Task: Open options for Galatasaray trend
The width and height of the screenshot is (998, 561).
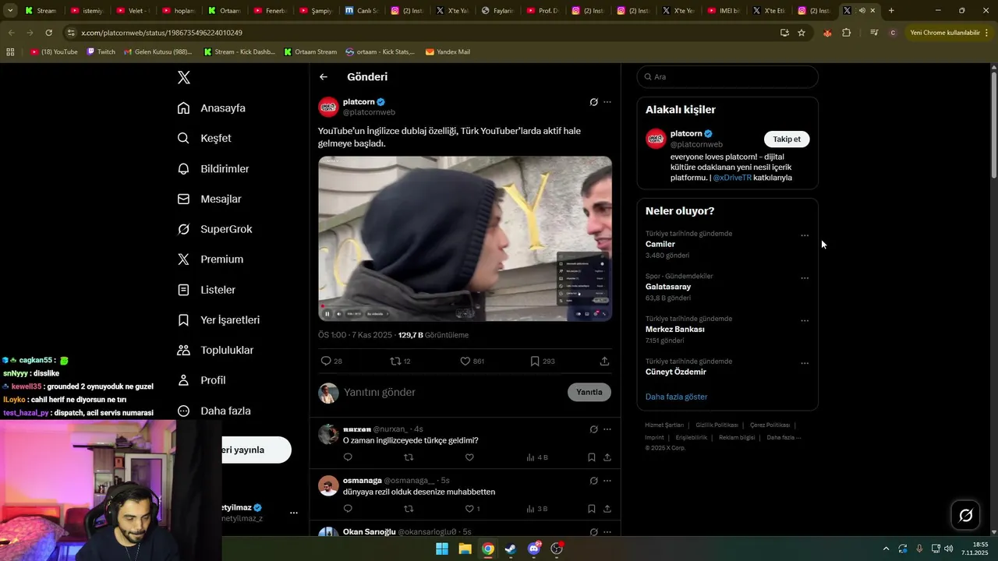Action: tap(805, 278)
